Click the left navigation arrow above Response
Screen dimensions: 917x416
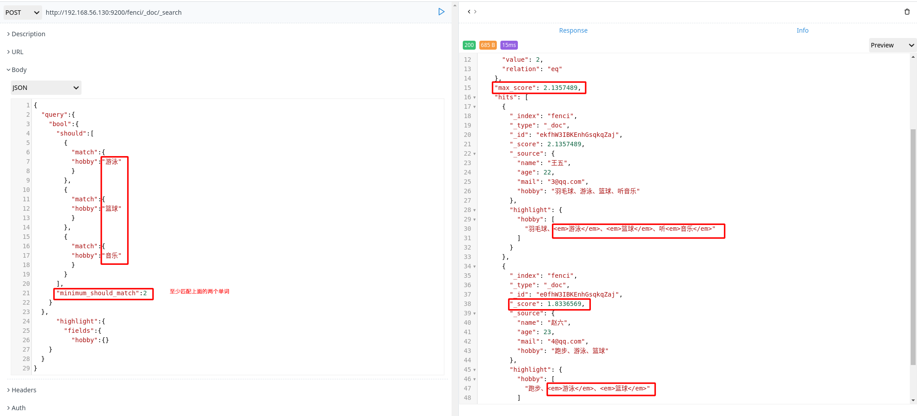[469, 12]
